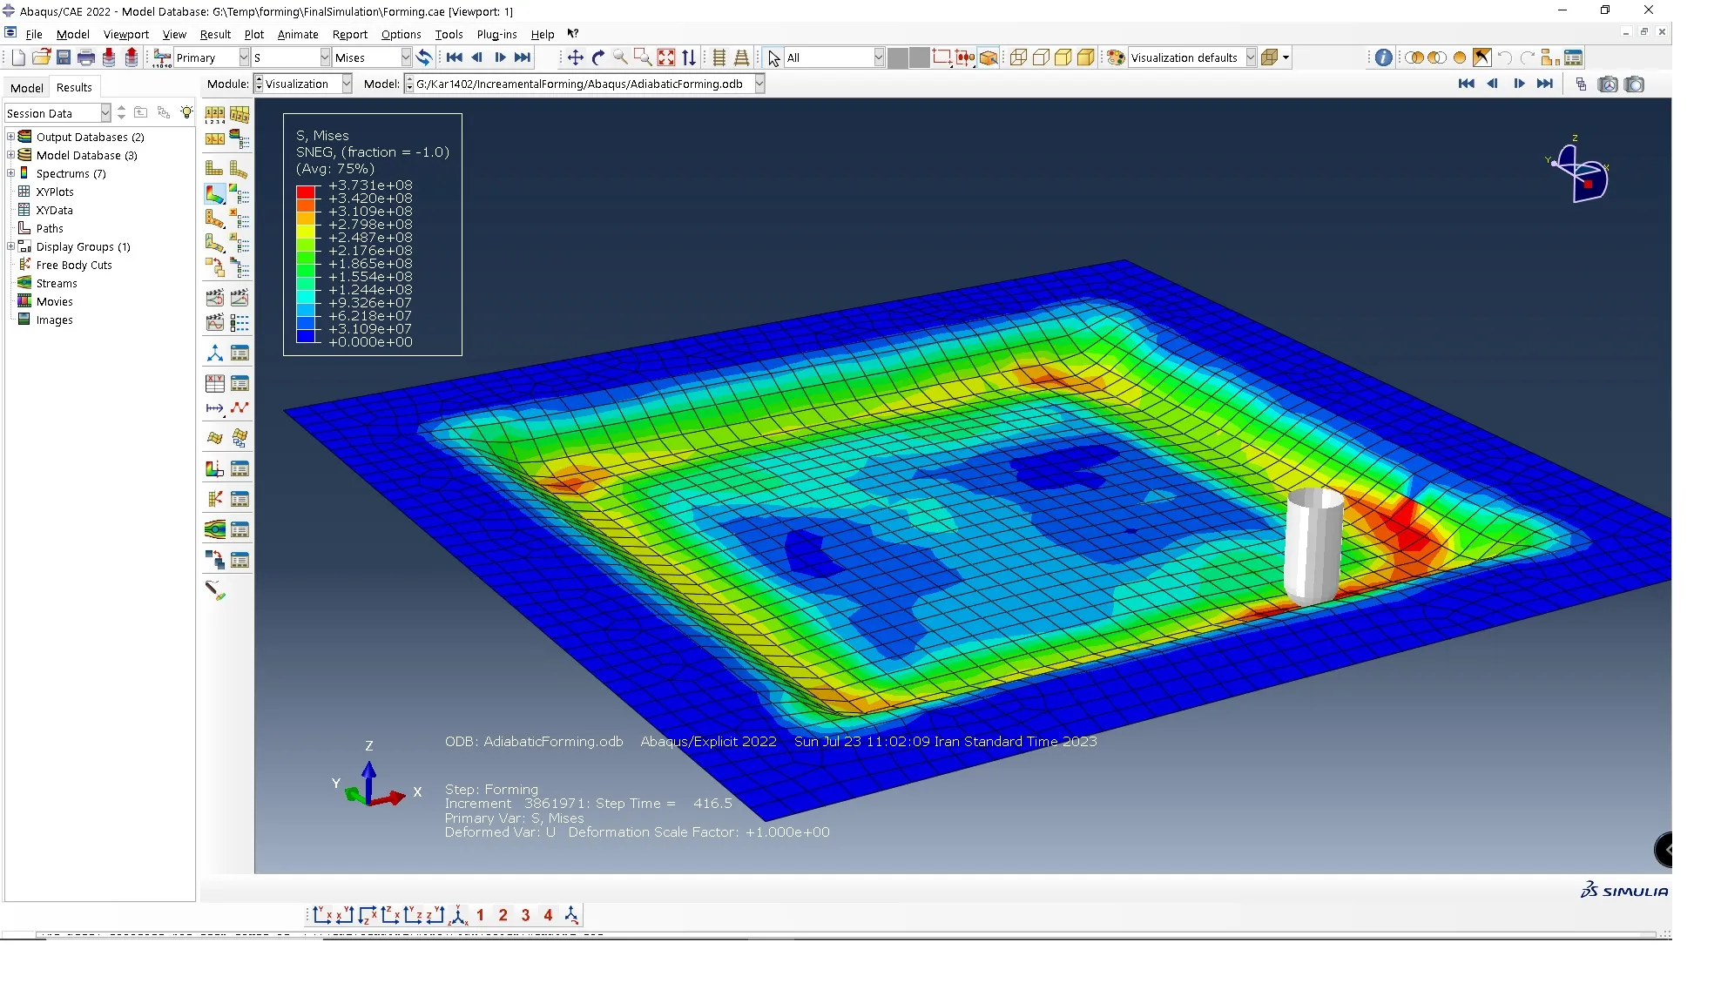This screenshot has height=1003, width=1721.
Task: Expand the Spectrums tree node
Action: [11, 173]
